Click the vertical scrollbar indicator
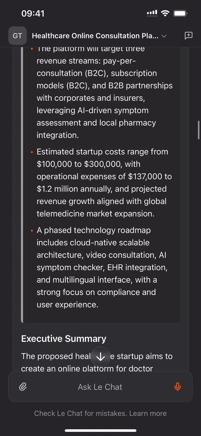 198,130
